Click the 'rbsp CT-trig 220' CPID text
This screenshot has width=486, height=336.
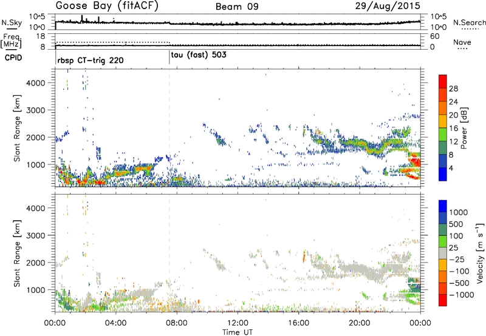[x=91, y=60]
